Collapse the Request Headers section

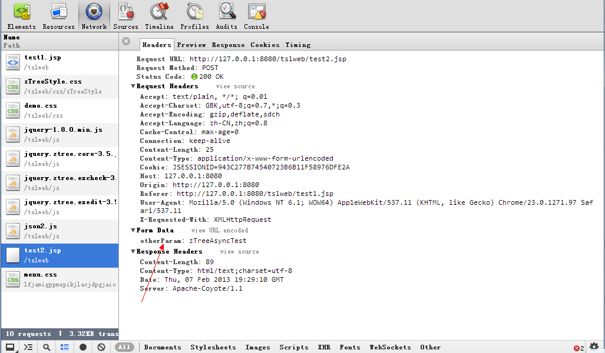(x=133, y=86)
